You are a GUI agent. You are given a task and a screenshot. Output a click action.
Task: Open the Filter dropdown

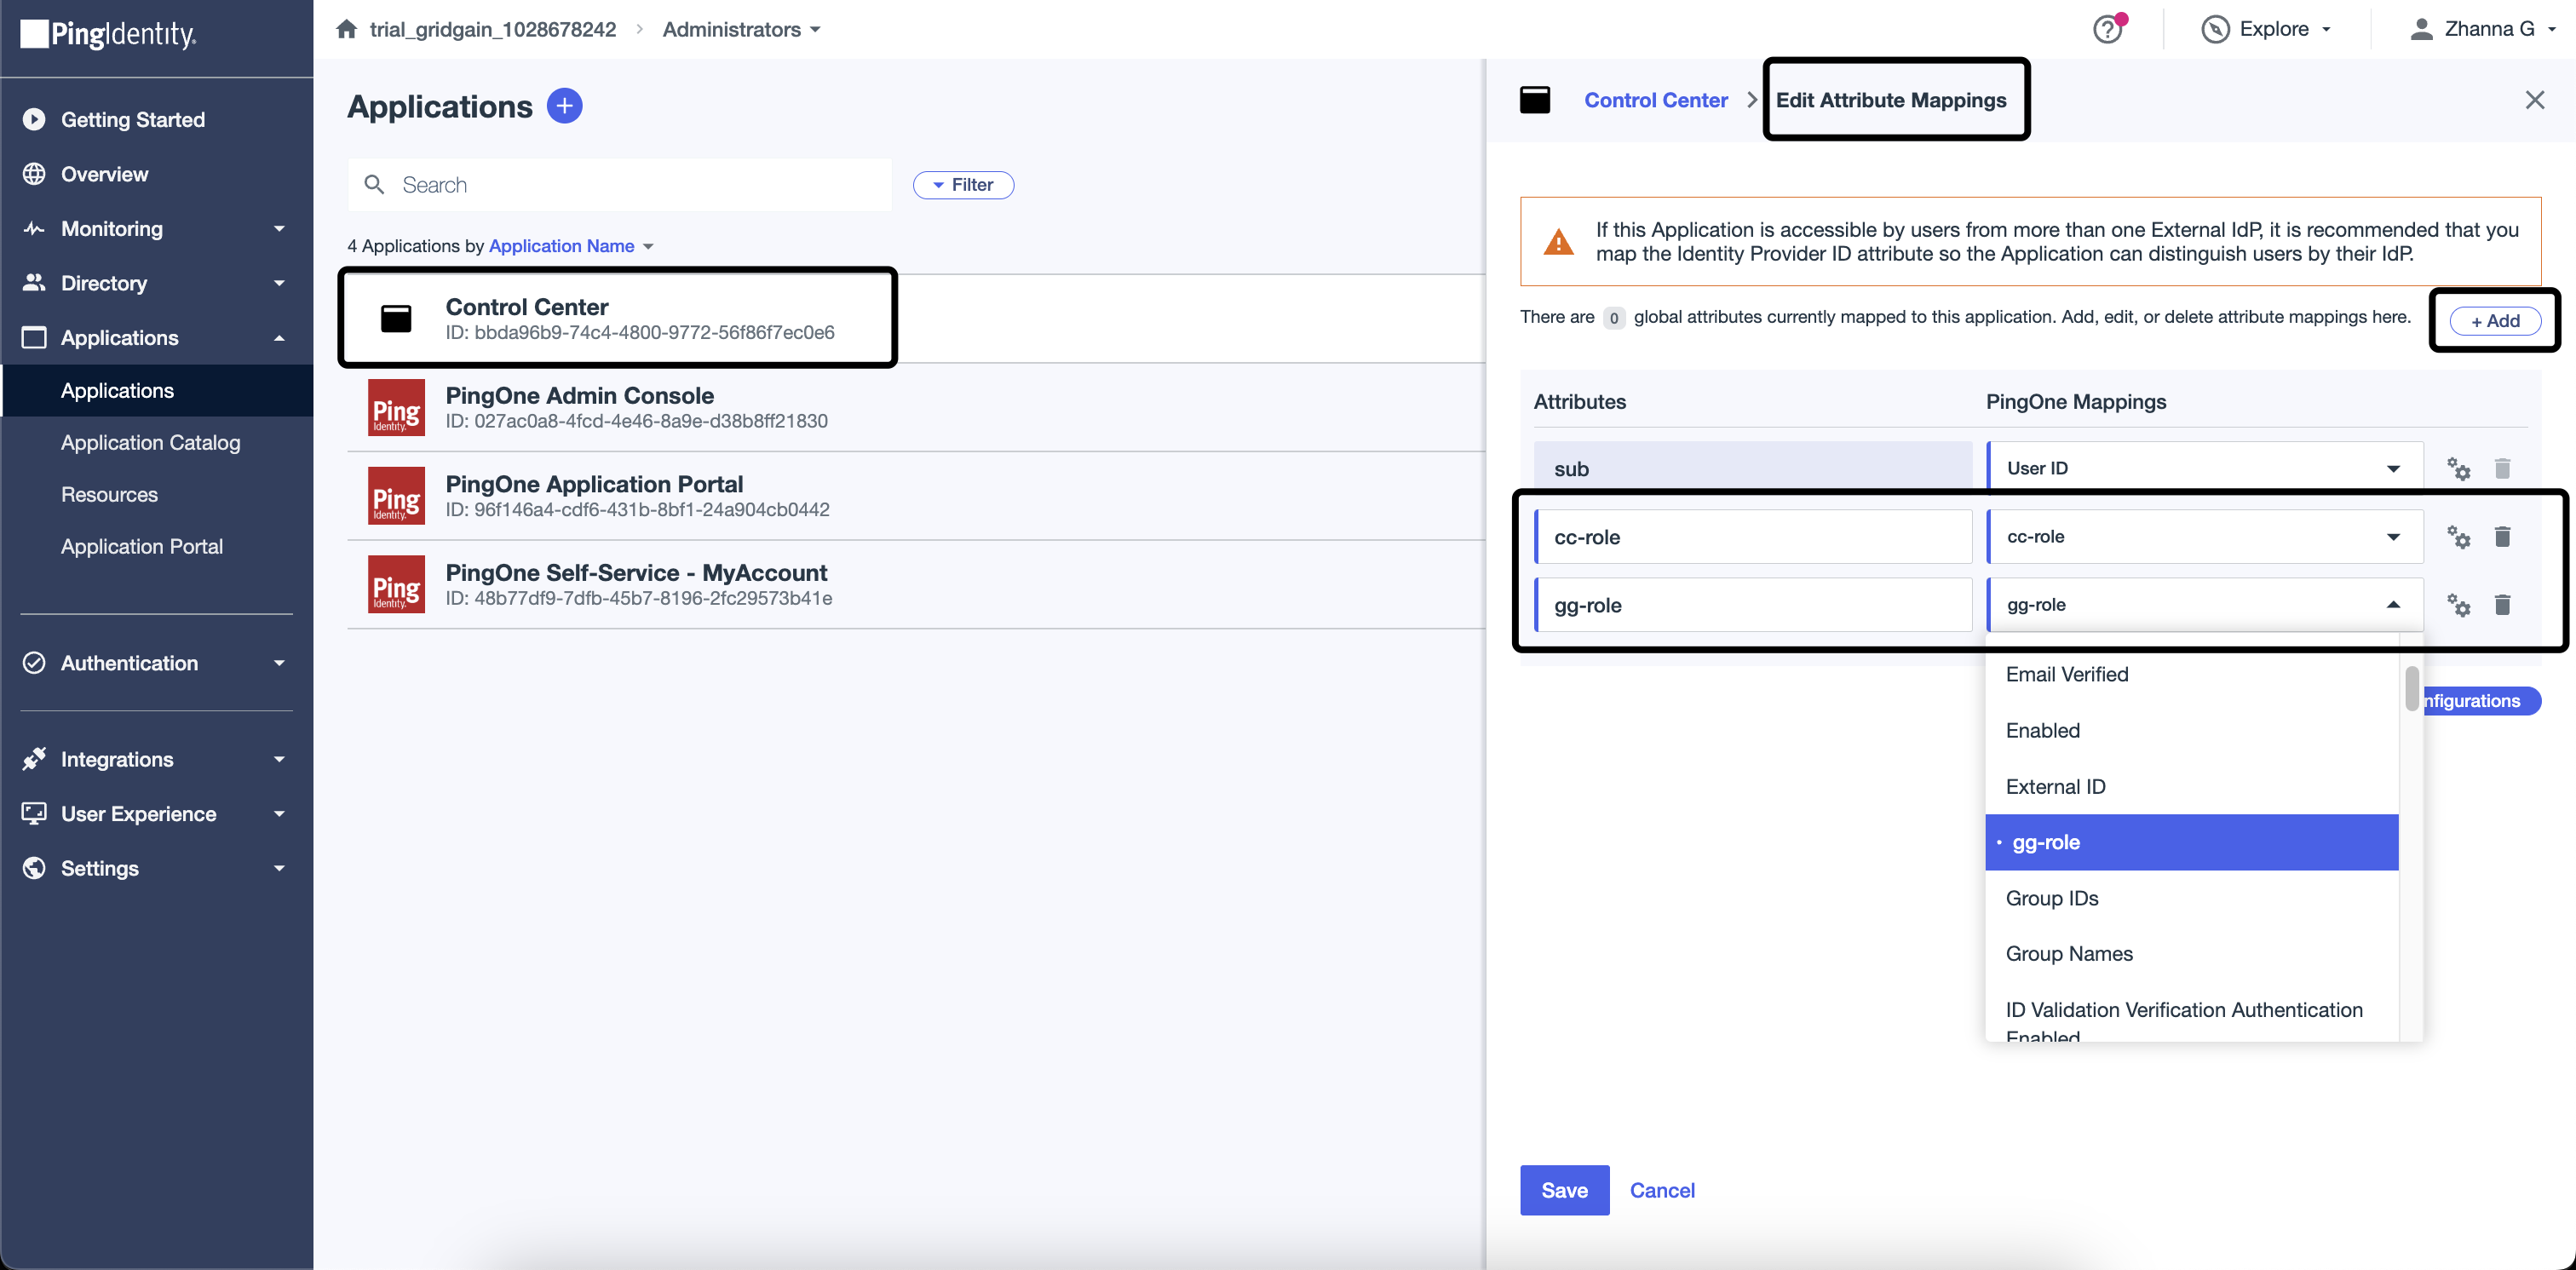click(x=962, y=185)
